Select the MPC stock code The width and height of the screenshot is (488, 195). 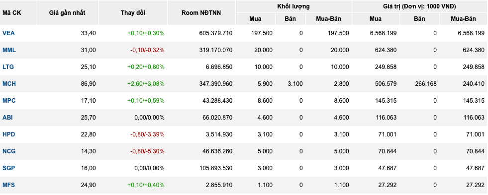click(9, 101)
